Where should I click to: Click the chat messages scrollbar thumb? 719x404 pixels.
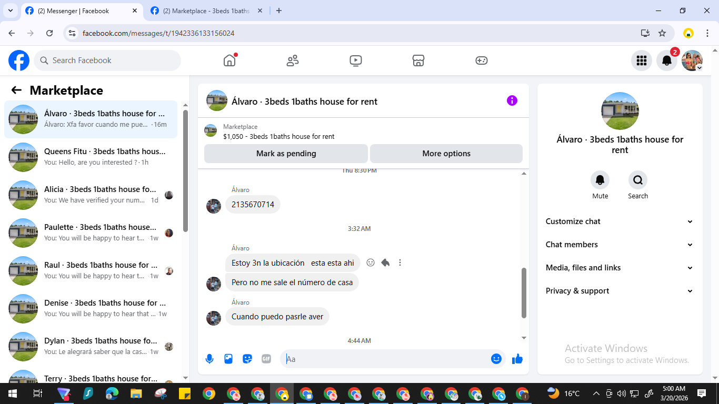[x=524, y=293]
